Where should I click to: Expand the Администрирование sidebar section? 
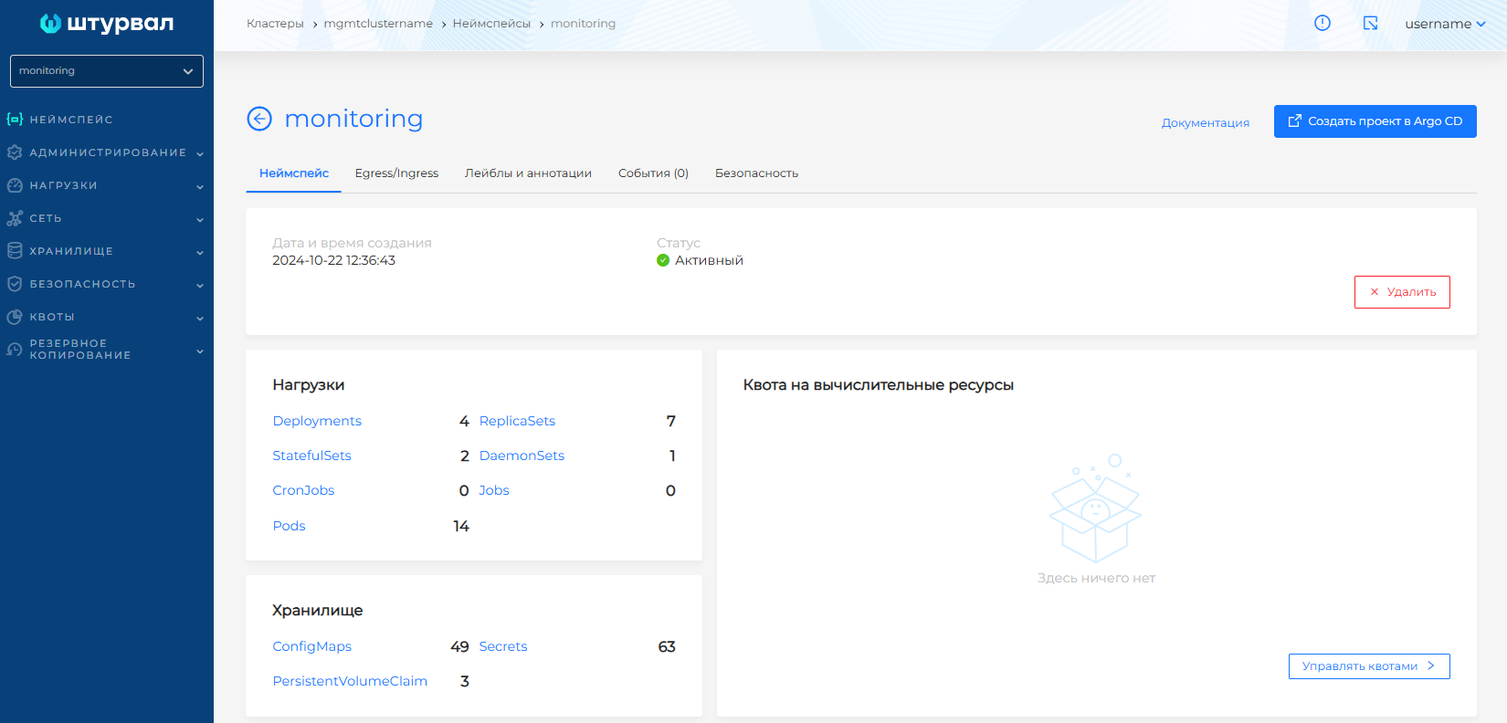[x=107, y=152]
